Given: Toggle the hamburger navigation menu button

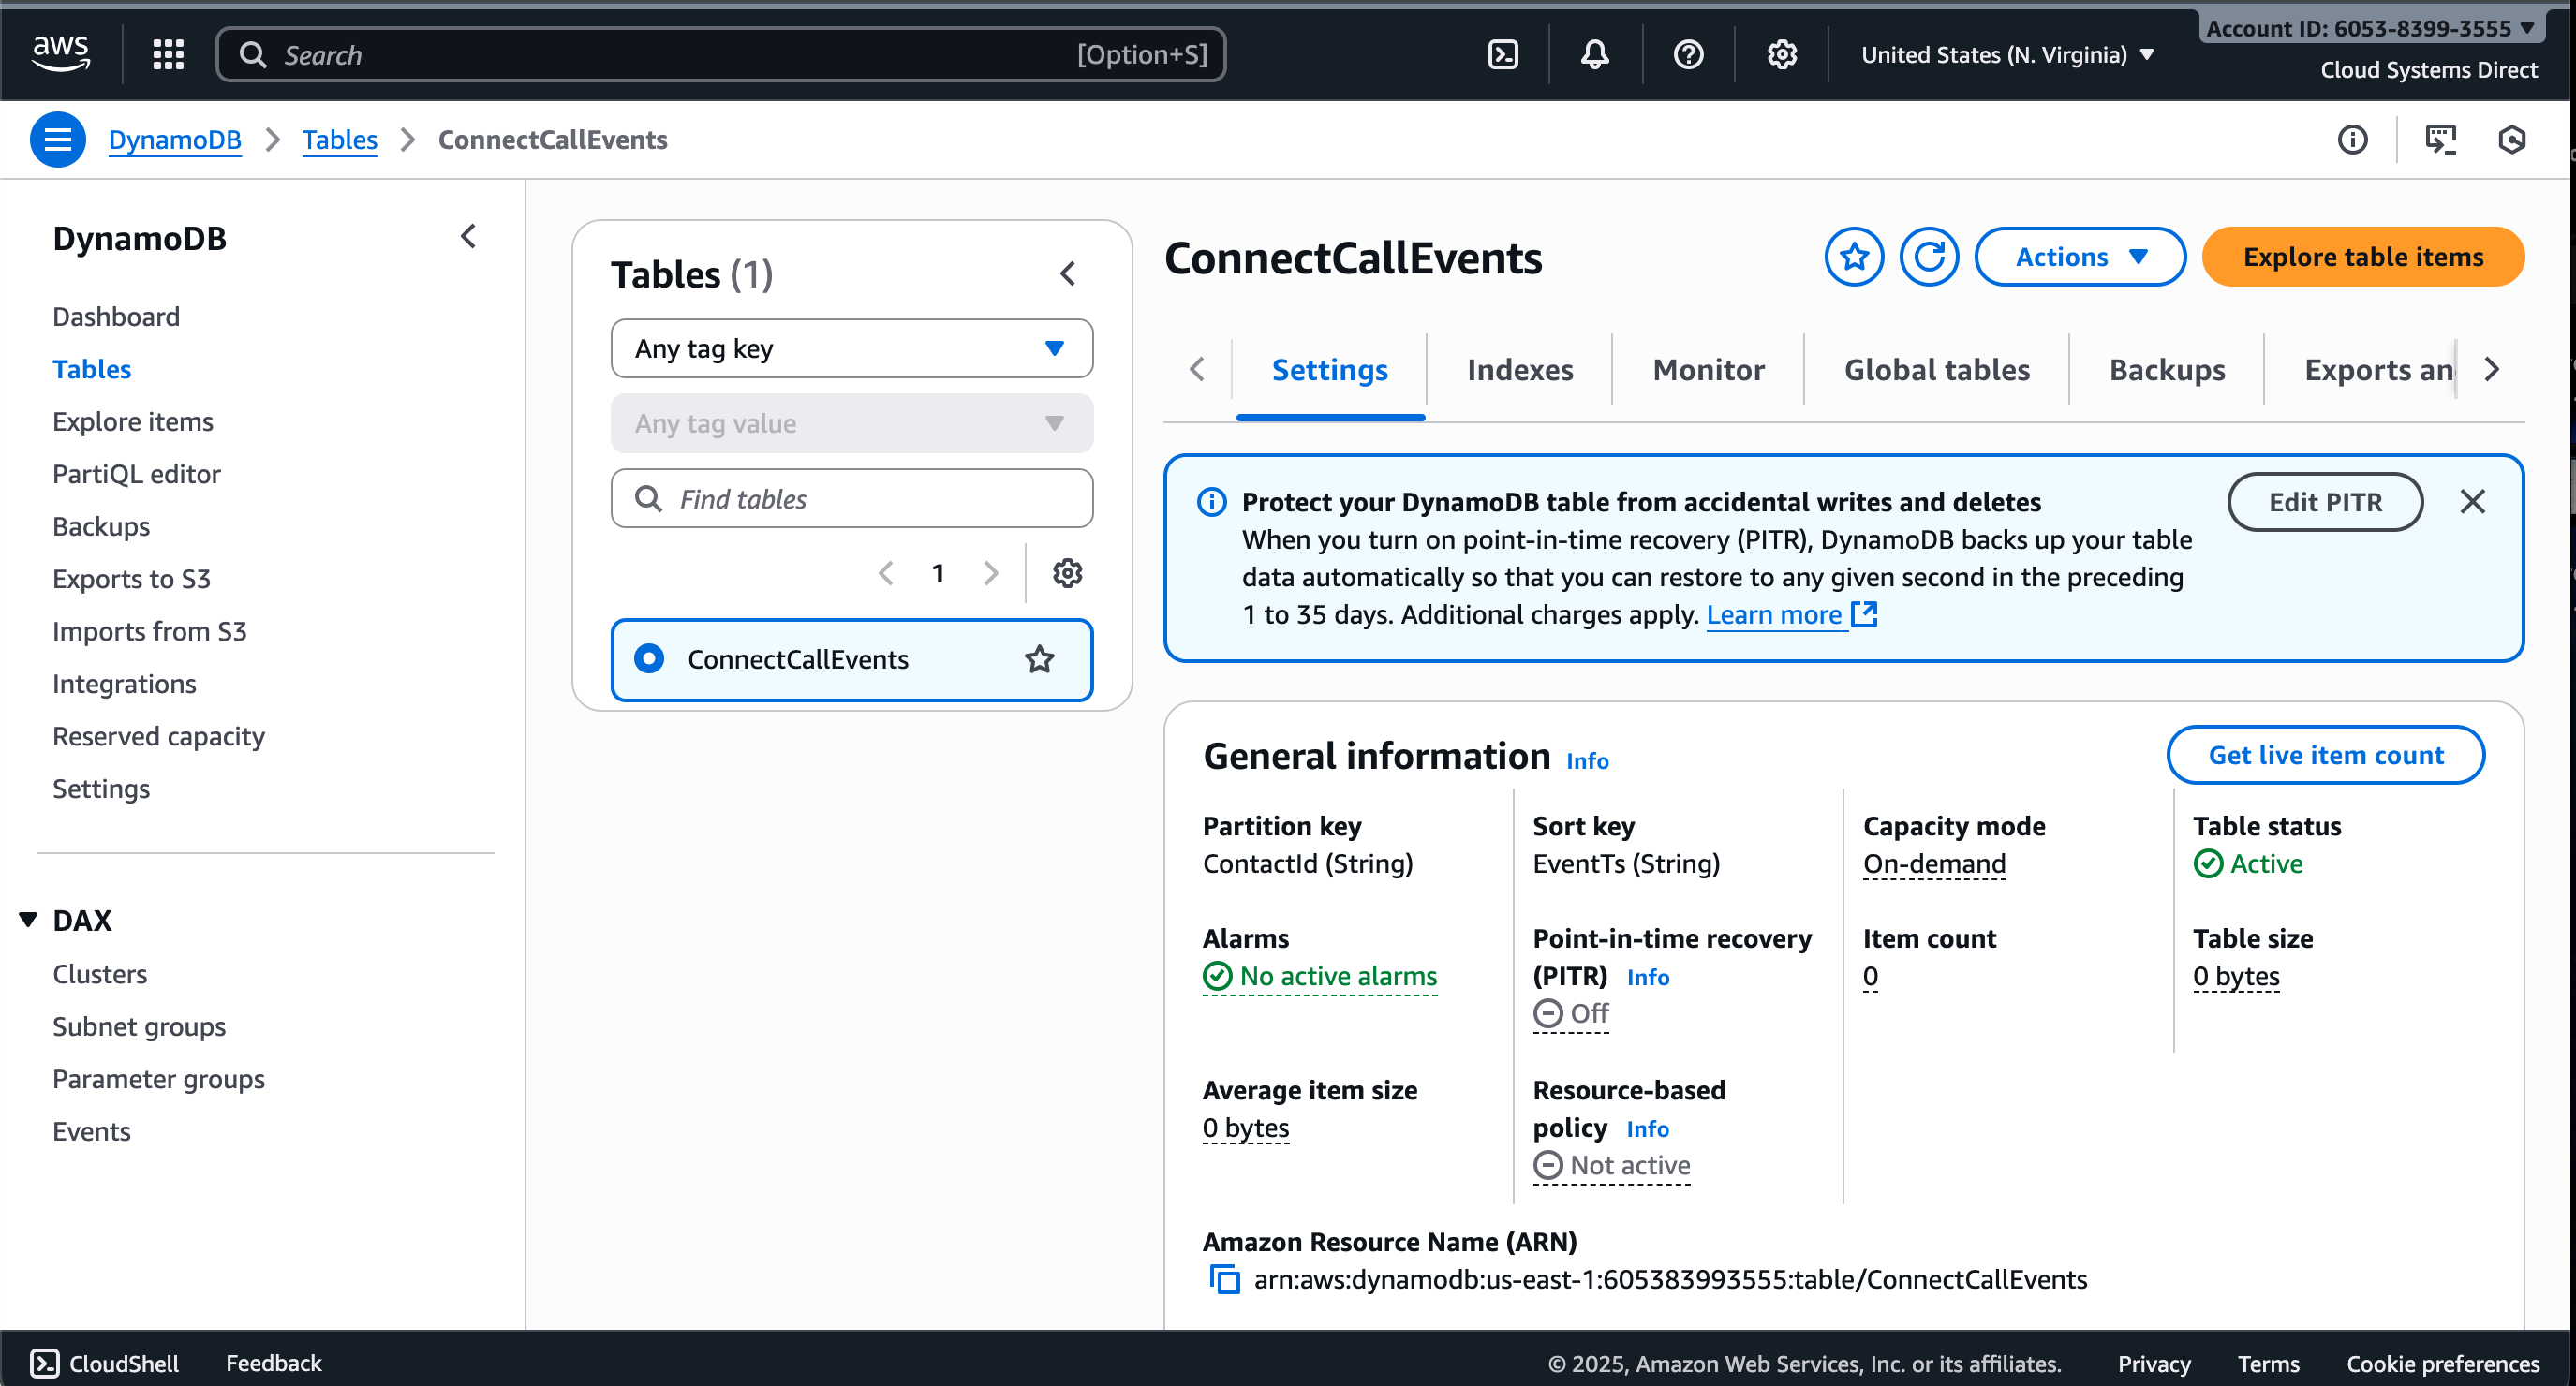Looking at the screenshot, I should 57,140.
